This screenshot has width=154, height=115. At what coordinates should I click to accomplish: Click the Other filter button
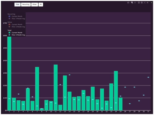coord(35,5)
